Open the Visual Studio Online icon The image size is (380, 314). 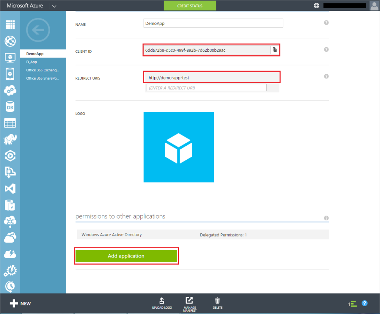pyautogui.click(x=10, y=188)
